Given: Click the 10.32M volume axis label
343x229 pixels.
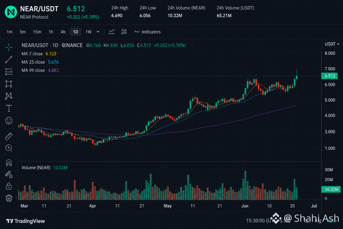Looking at the screenshot, I should click(331, 189).
